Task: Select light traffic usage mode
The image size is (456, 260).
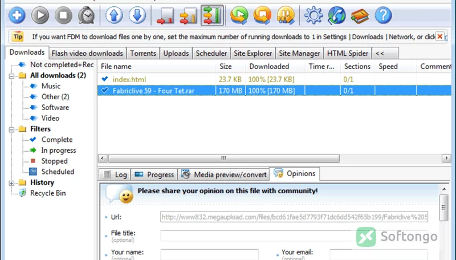Action: click(165, 16)
